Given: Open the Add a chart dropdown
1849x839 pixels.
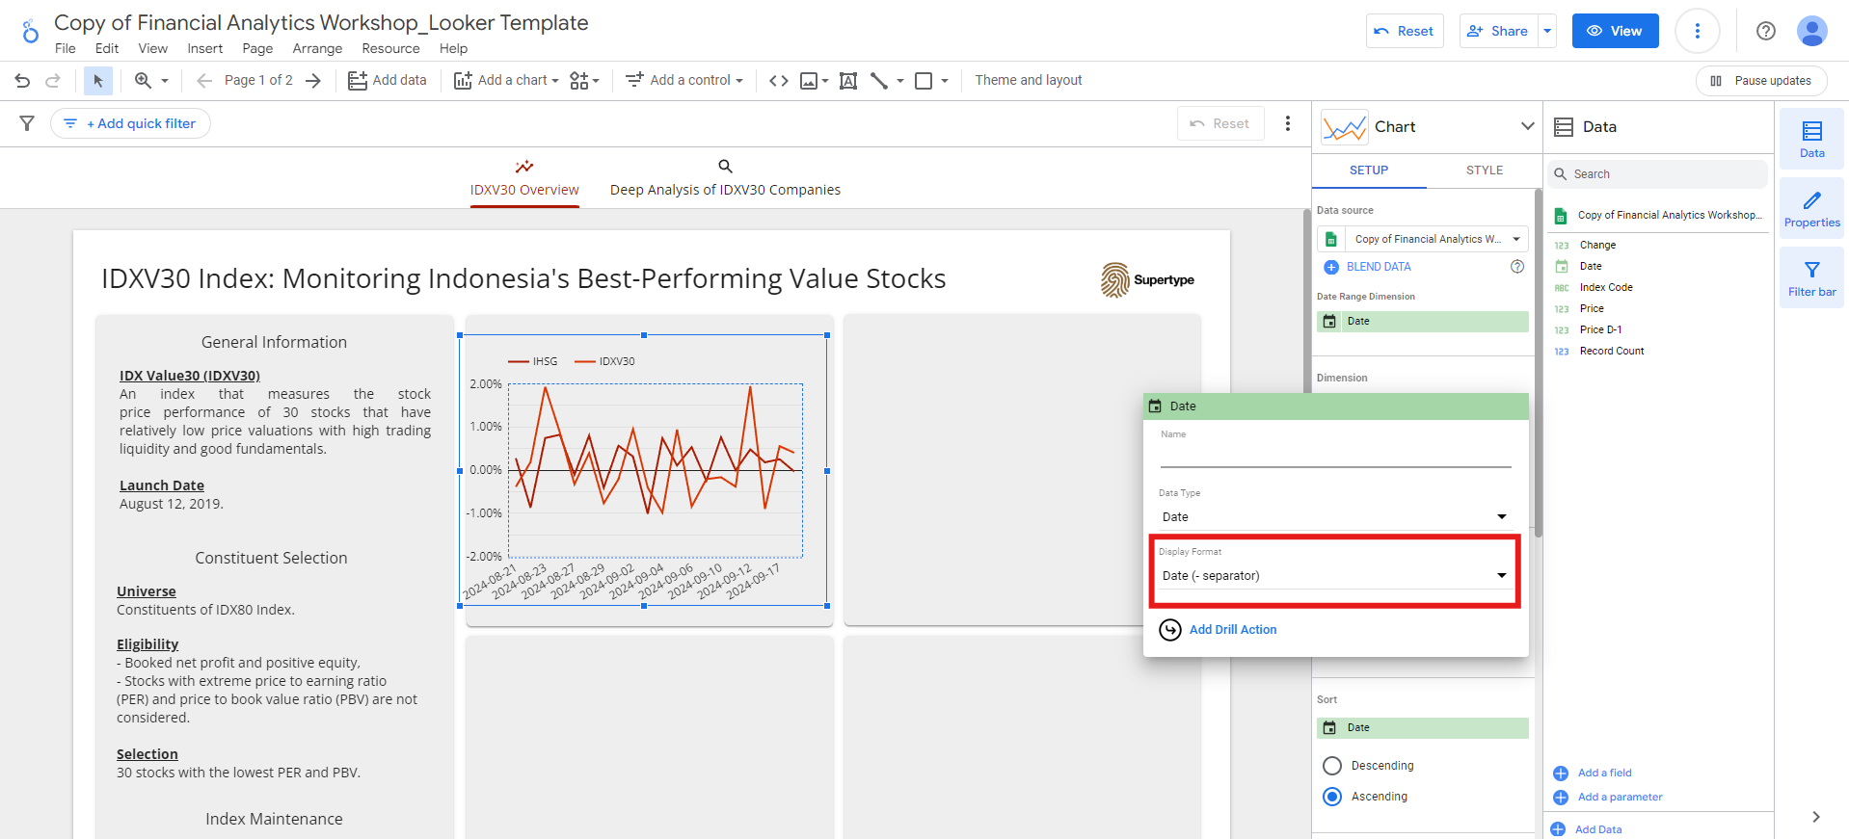Looking at the screenshot, I should [x=507, y=81].
